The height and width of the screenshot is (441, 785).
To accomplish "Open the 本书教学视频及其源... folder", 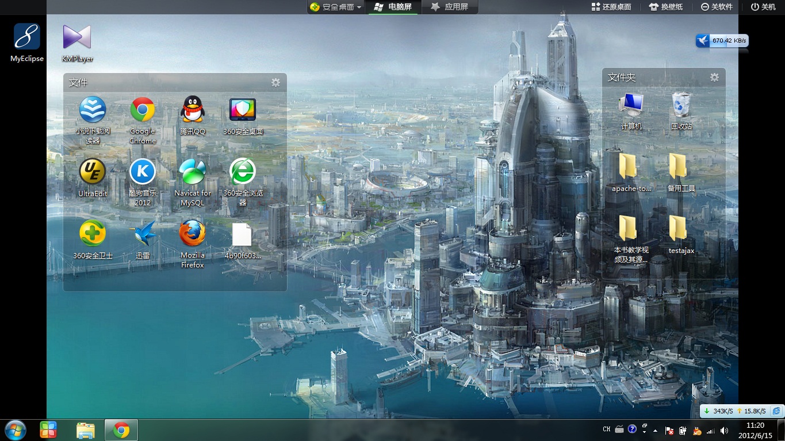I will (631, 239).
